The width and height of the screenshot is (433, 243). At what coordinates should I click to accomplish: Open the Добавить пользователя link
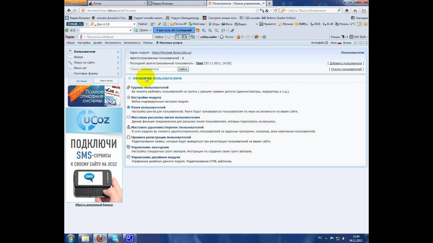(x=346, y=63)
